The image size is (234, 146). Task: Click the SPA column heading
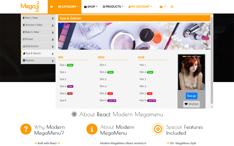[x=61, y=57]
